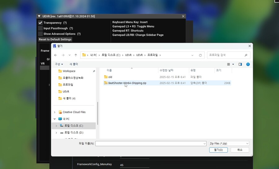Expand Creative Cloud Files node
The image size is (279, 169).
pyautogui.click(x=55, y=112)
